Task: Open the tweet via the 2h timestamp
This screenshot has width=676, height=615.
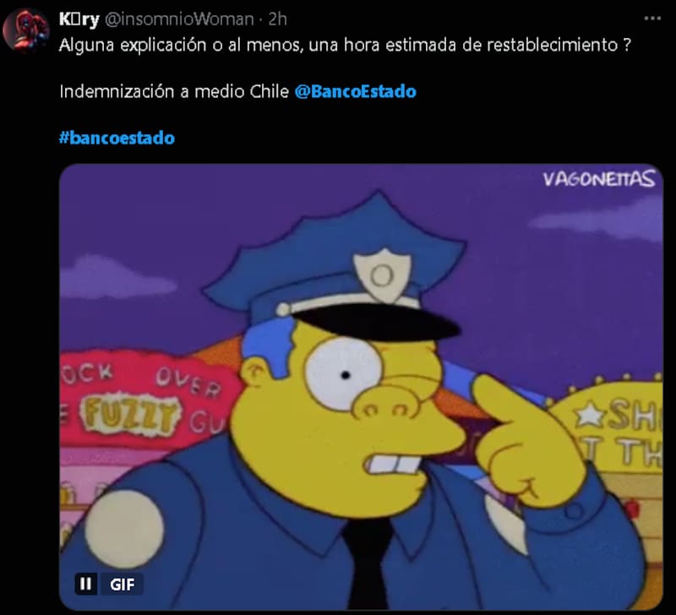Action: point(277,19)
